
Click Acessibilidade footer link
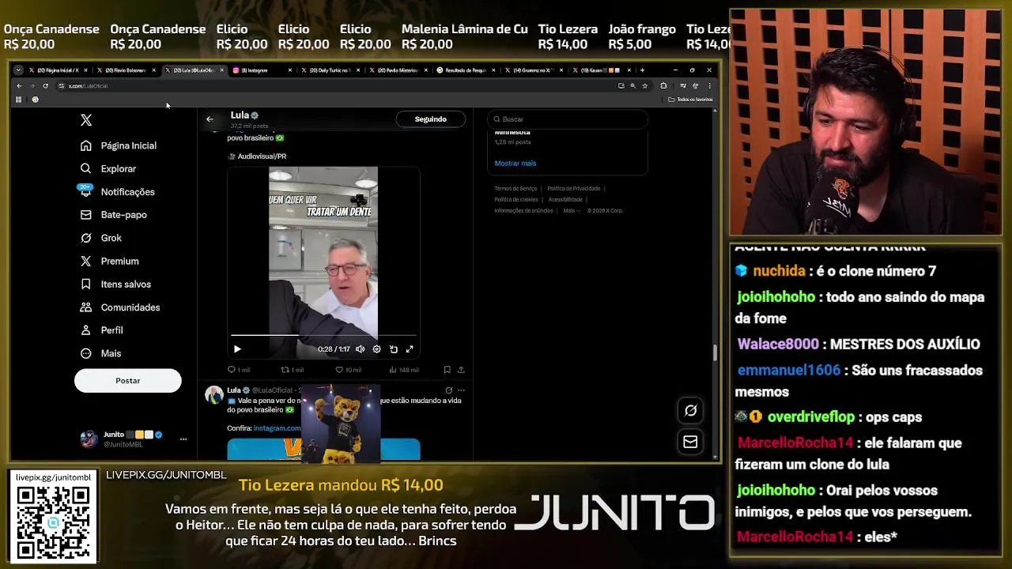pyautogui.click(x=565, y=200)
